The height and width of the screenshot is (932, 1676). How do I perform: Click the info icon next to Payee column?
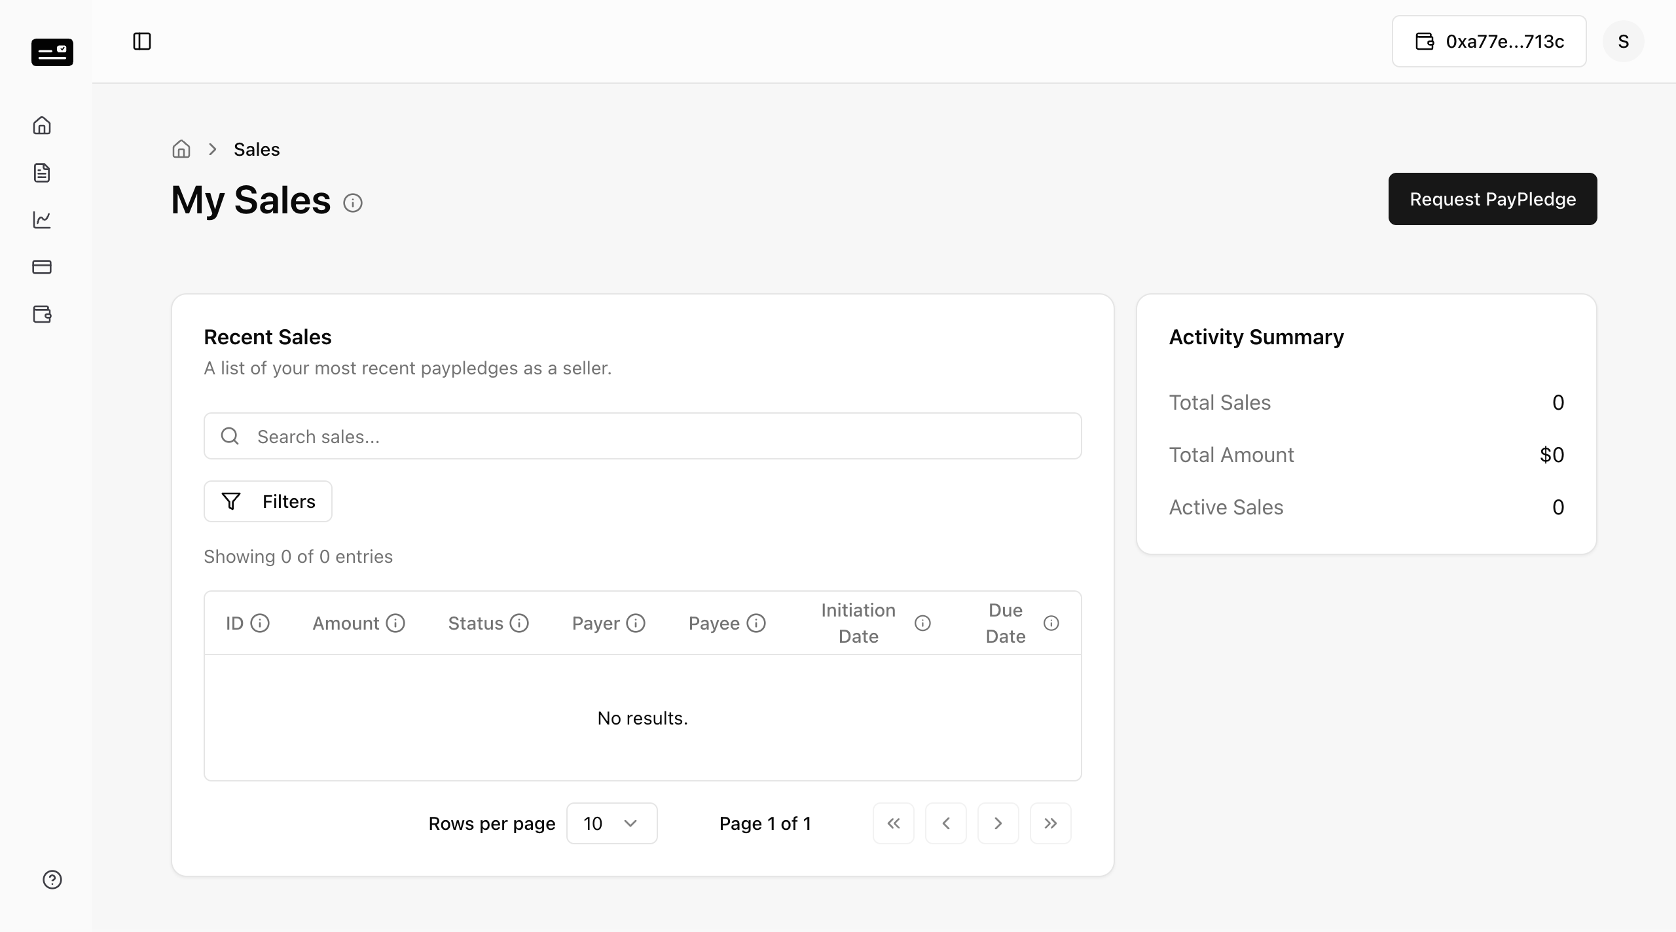point(756,623)
